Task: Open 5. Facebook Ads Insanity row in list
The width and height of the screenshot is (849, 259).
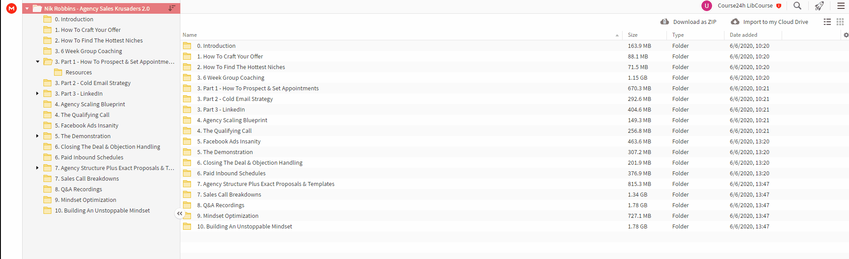Action: (x=514, y=141)
